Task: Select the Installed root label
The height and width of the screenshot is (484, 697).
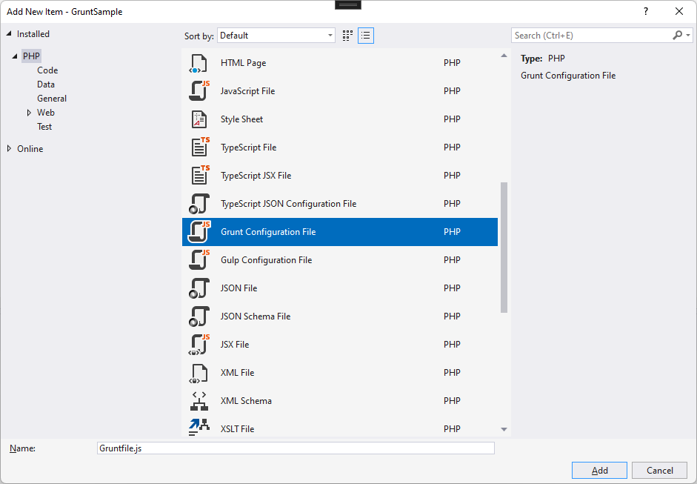Action: pyautogui.click(x=33, y=34)
